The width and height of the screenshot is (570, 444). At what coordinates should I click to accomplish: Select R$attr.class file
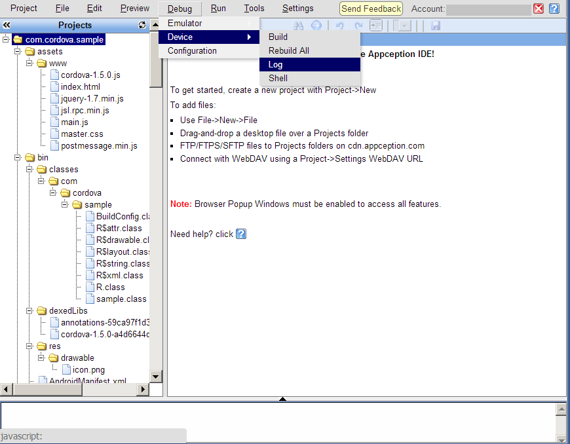pos(119,228)
